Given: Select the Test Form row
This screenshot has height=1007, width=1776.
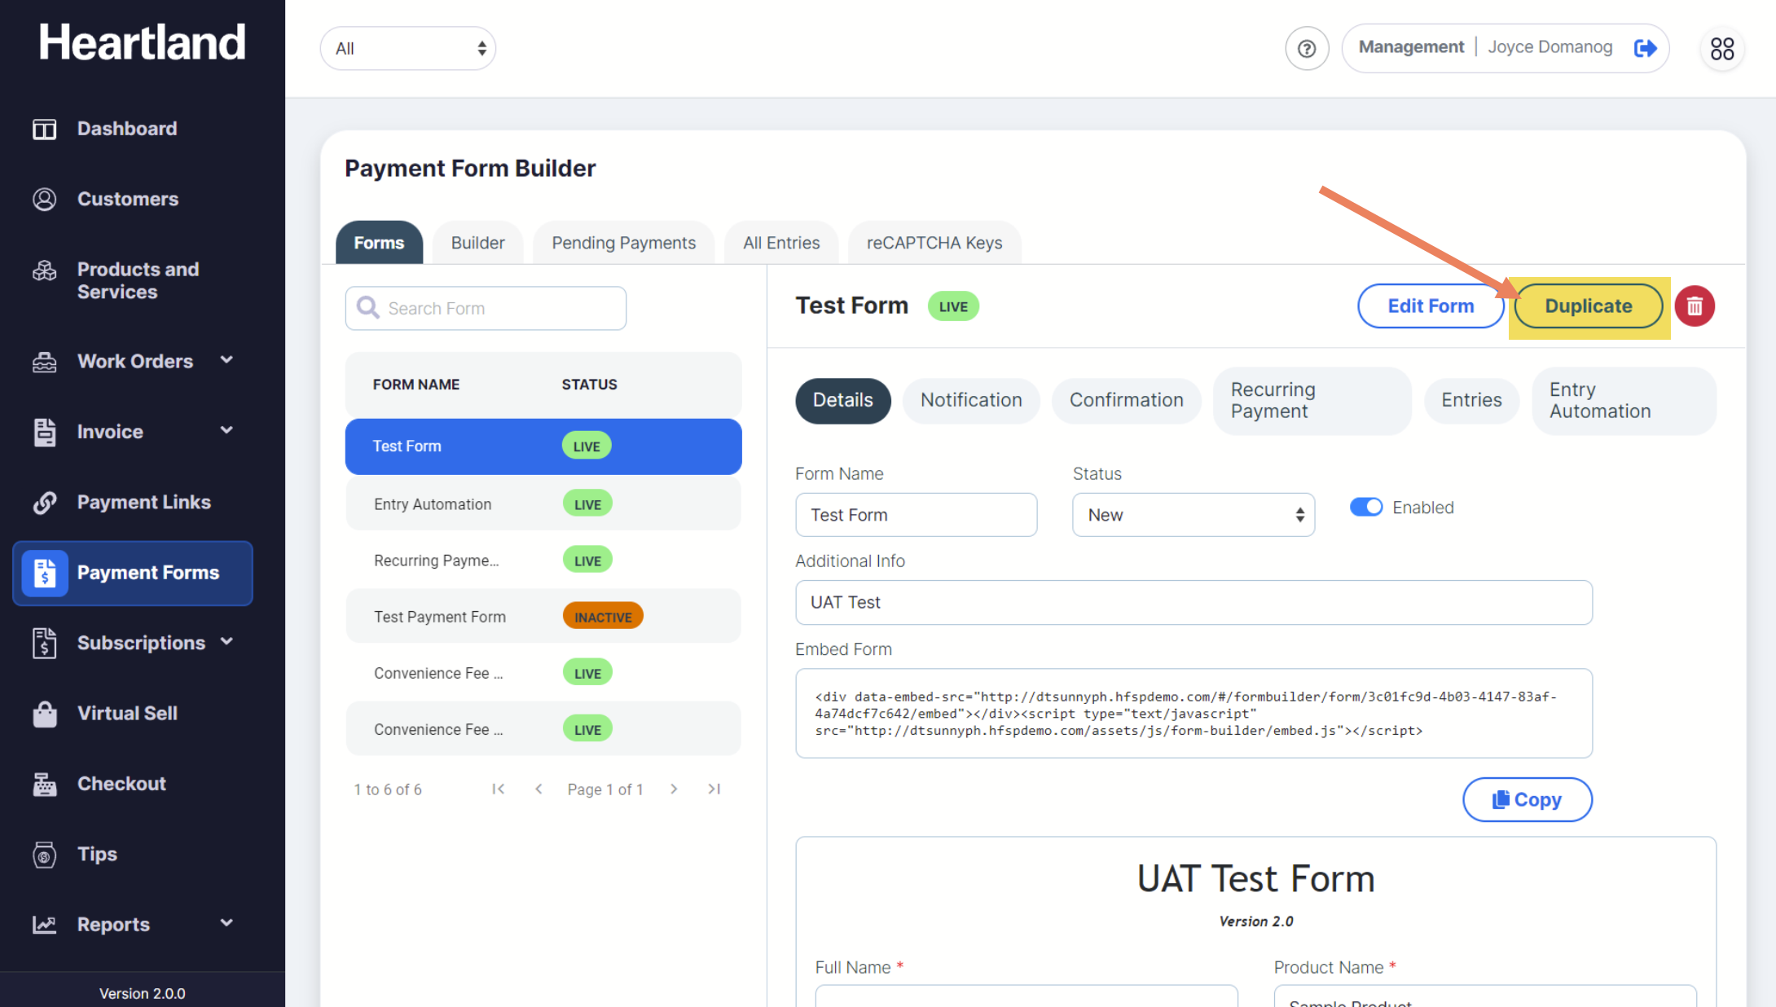Looking at the screenshot, I should (543, 446).
